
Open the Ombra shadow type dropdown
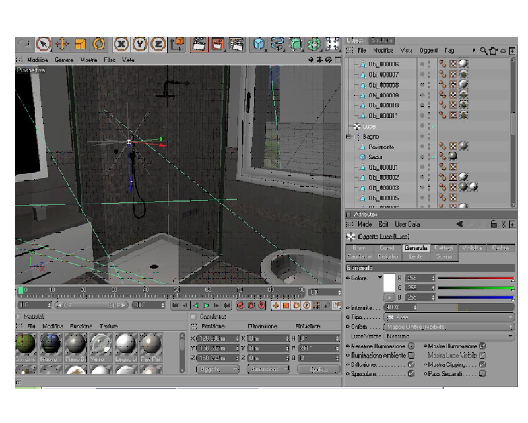click(449, 327)
